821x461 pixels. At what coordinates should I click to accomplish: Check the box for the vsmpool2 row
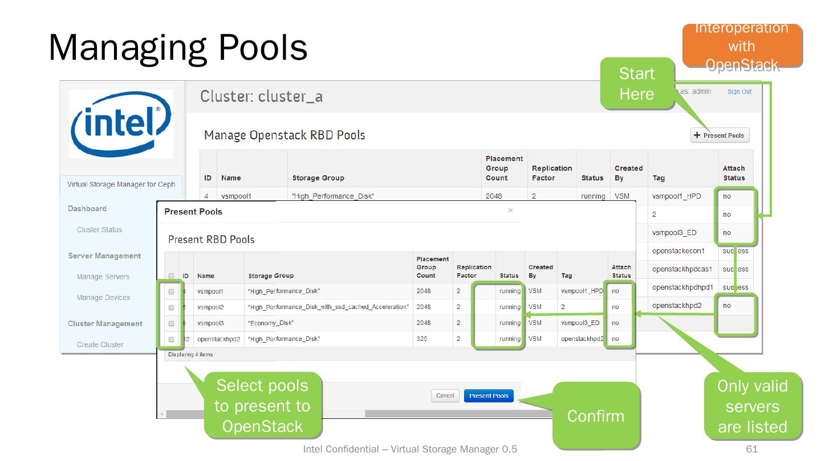pyautogui.click(x=171, y=307)
